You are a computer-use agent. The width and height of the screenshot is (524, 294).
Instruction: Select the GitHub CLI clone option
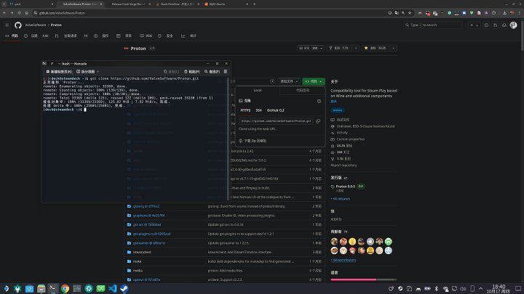tap(277, 110)
